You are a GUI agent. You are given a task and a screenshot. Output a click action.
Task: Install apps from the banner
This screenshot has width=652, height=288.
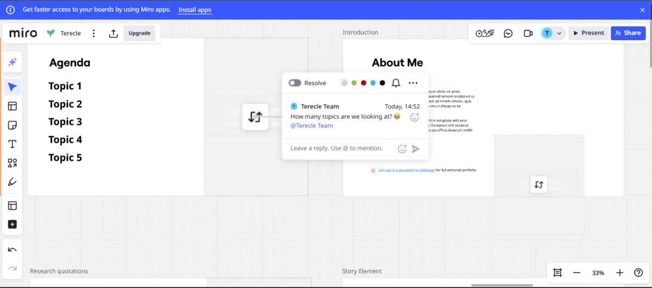tap(195, 10)
